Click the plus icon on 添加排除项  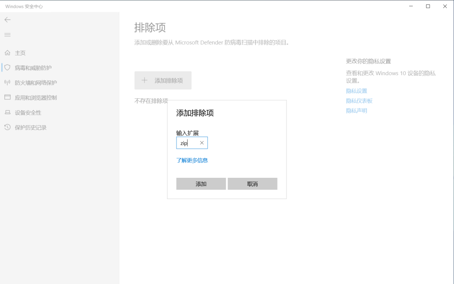tap(144, 81)
